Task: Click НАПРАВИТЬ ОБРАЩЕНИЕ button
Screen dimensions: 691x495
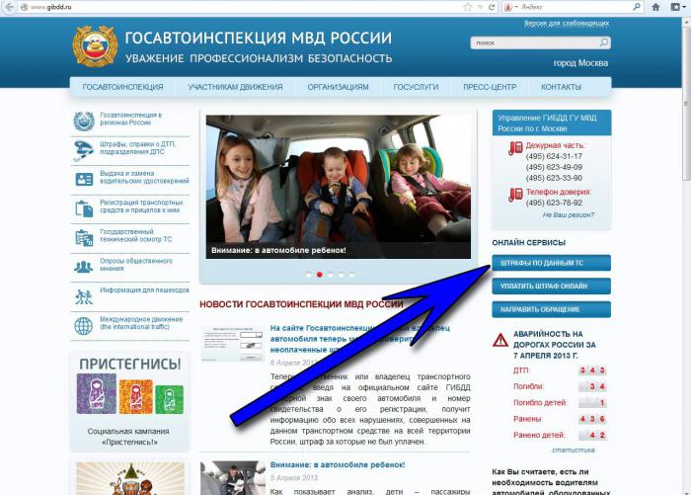Action: pos(551,309)
